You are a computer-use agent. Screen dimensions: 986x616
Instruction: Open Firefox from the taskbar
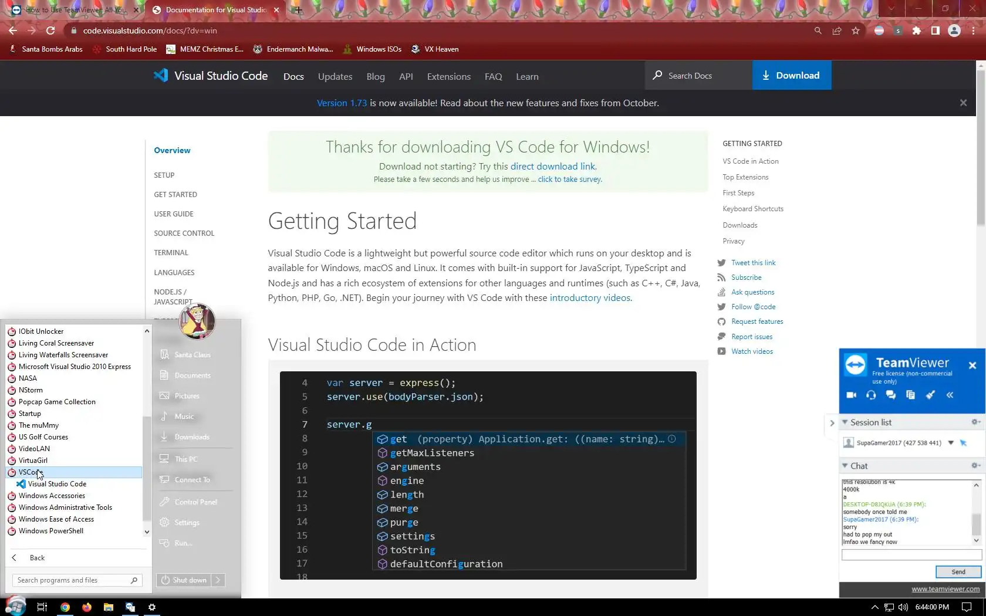[87, 607]
